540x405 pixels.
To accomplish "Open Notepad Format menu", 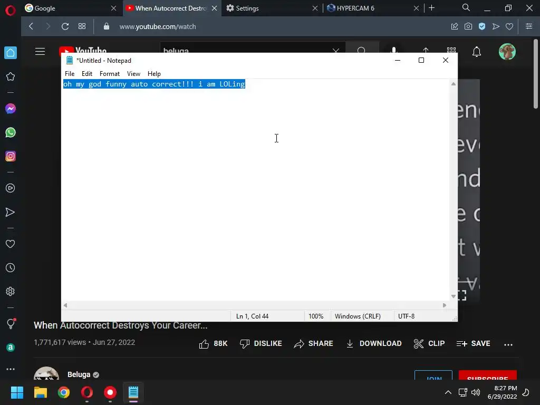I will click(110, 74).
